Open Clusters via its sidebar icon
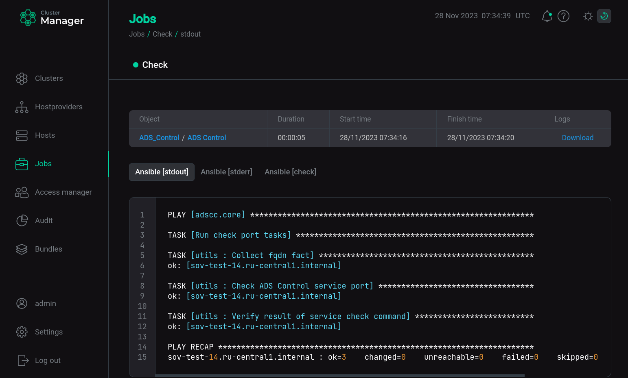This screenshot has height=378, width=628. point(22,78)
